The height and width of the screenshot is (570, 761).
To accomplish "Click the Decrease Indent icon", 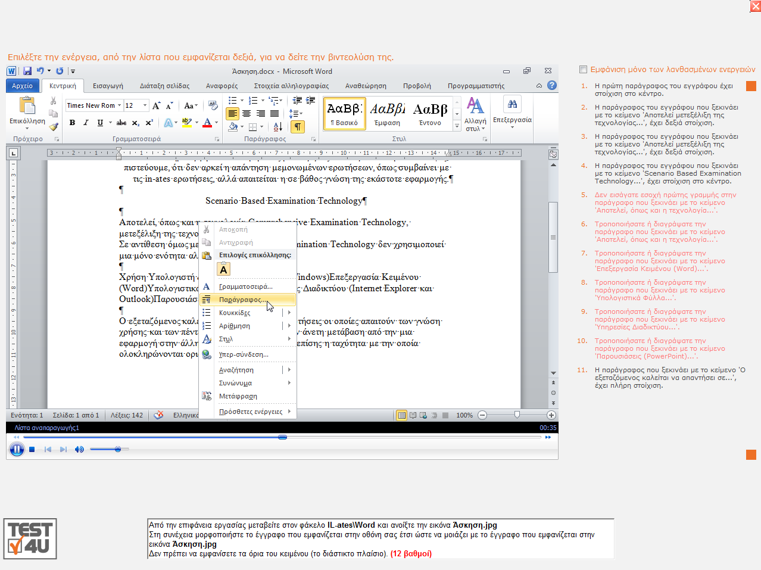I will (297, 101).
